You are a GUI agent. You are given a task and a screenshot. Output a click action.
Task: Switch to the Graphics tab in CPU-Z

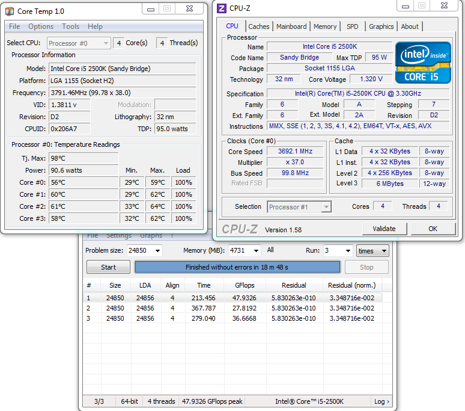381,26
